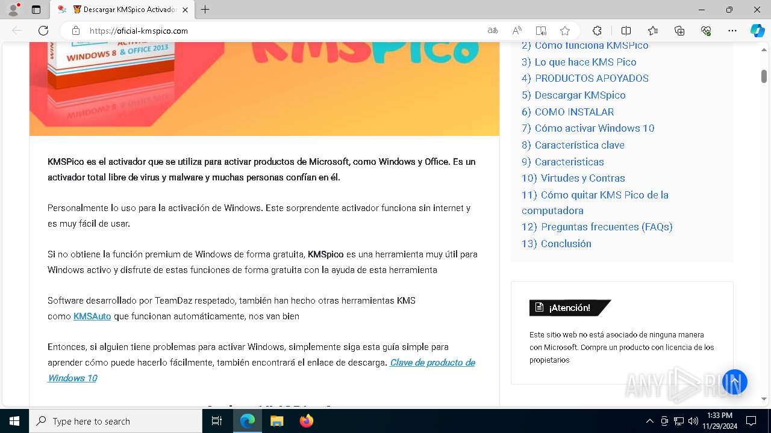Open the Edge profile icon
The image size is (771, 433).
click(13, 10)
